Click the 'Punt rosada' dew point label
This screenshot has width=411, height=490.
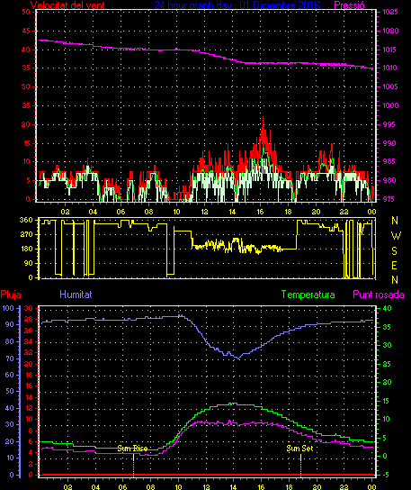tap(379, 295)
